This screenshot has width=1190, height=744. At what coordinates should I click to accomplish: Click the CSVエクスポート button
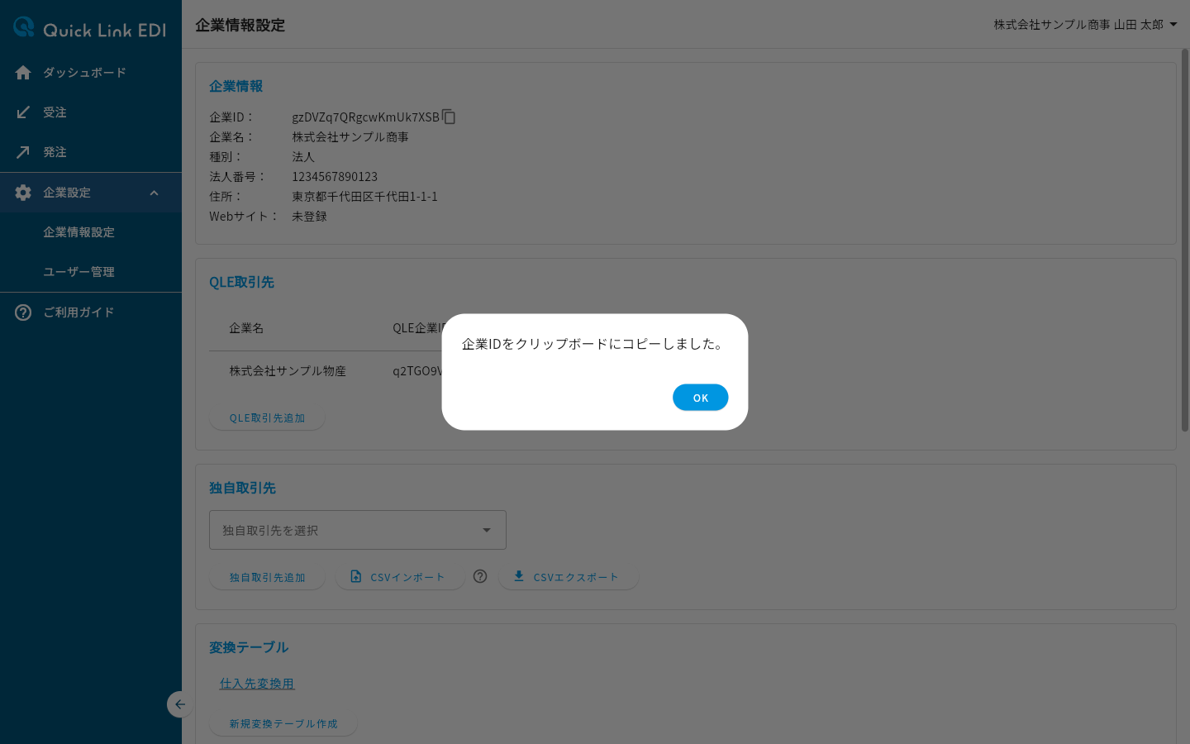[x=569, y=578]
